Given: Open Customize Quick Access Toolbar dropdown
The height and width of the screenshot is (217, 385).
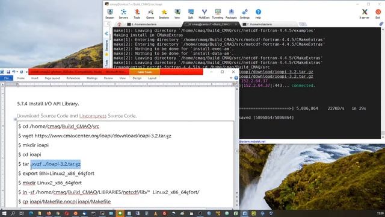Looking at the screenshot, I should [x=26, y=72].
